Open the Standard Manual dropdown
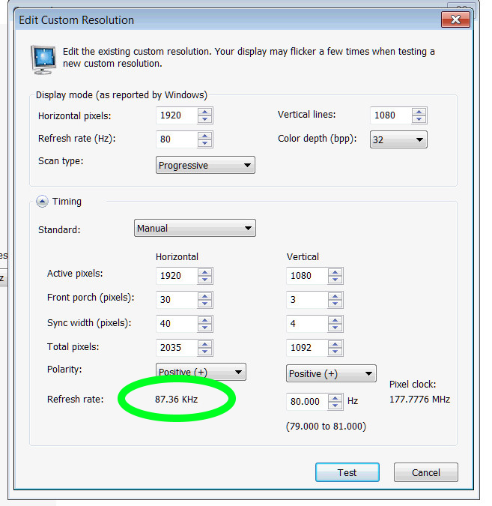This screenshot has height=506, width=492. pos(195,228)
